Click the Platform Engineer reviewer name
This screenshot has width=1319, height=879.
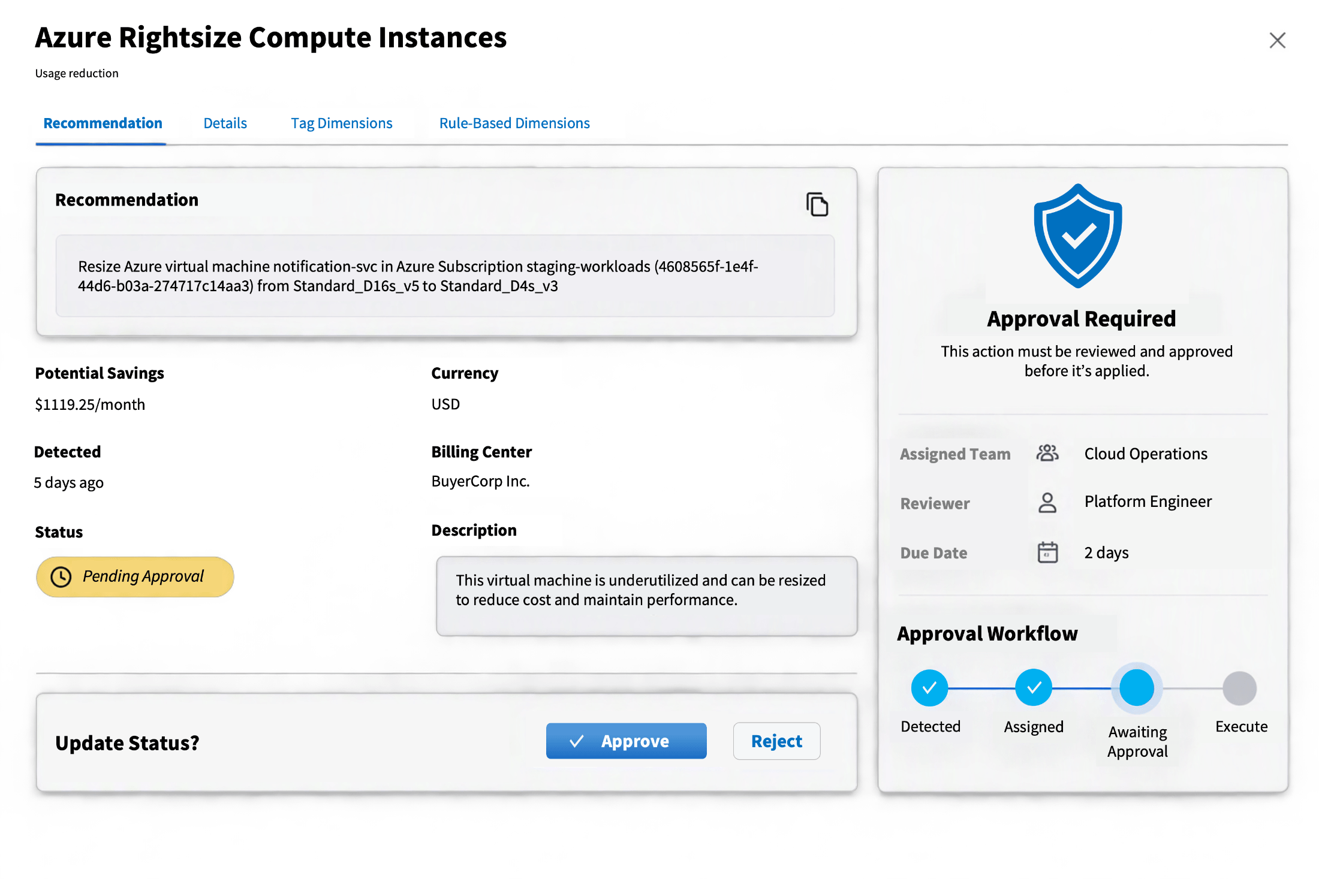[1148, 502]
